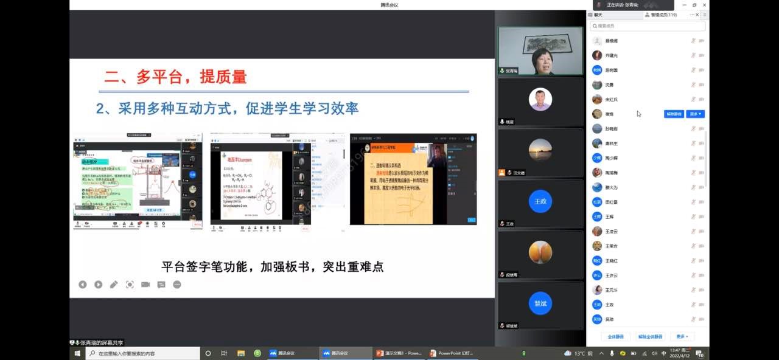The width and height of the screenshot is (779, 360).
Task: Select 张青瑞's video thumbnail
Action: [540, 51]
